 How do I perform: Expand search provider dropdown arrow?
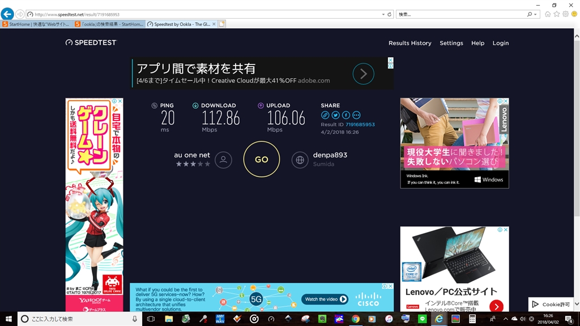(x=535, y=14)
